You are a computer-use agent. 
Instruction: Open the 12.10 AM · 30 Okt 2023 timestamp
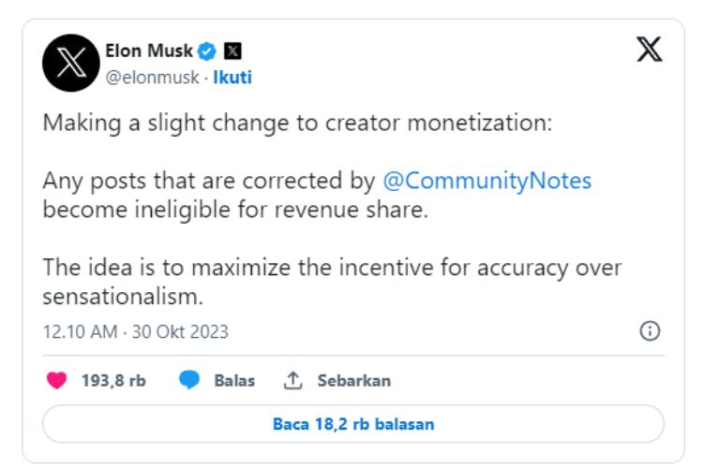coord(135,332)
